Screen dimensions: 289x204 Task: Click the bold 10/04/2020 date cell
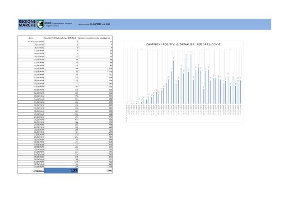[31, 171]
